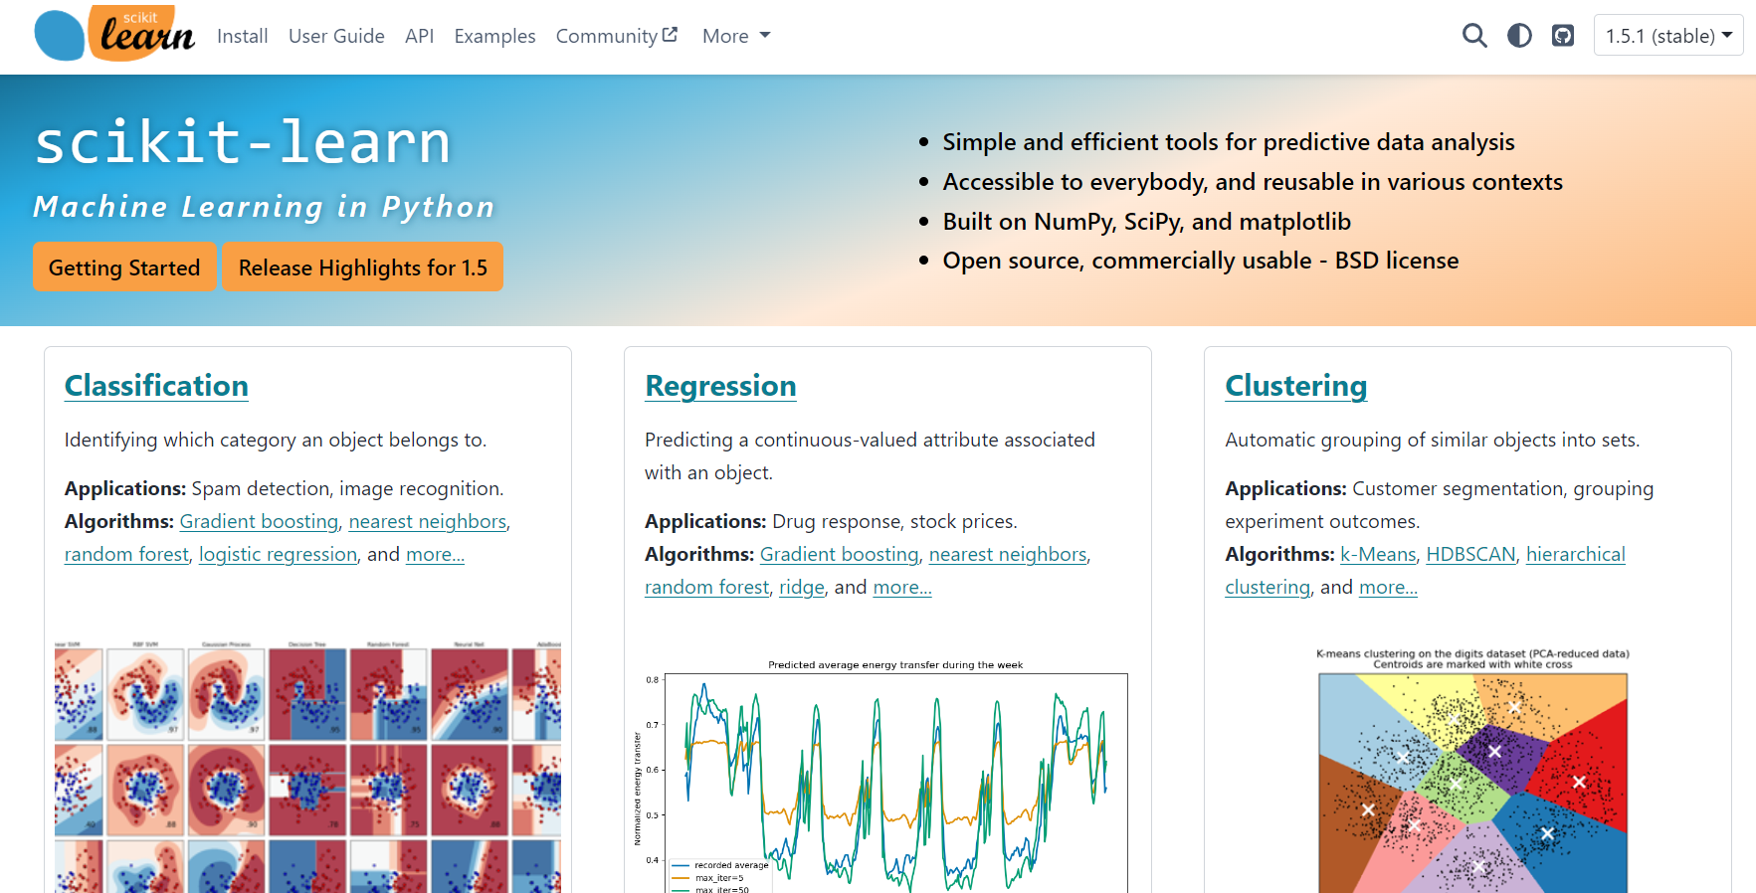Open random forest link under Classification
The height and width of the screenshot is (893, 1756).
[x=126, y=554]
